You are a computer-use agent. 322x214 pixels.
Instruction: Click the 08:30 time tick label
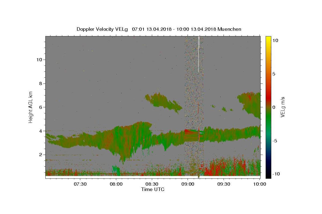(152, 184)
